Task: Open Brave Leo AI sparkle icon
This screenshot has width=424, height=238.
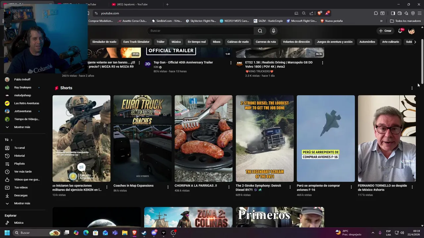Action: (x=406, y=13)
